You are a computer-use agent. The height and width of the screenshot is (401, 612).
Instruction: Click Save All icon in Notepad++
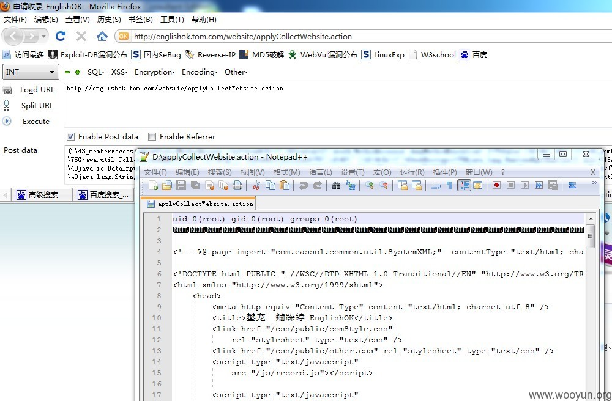tap(195, 185)
